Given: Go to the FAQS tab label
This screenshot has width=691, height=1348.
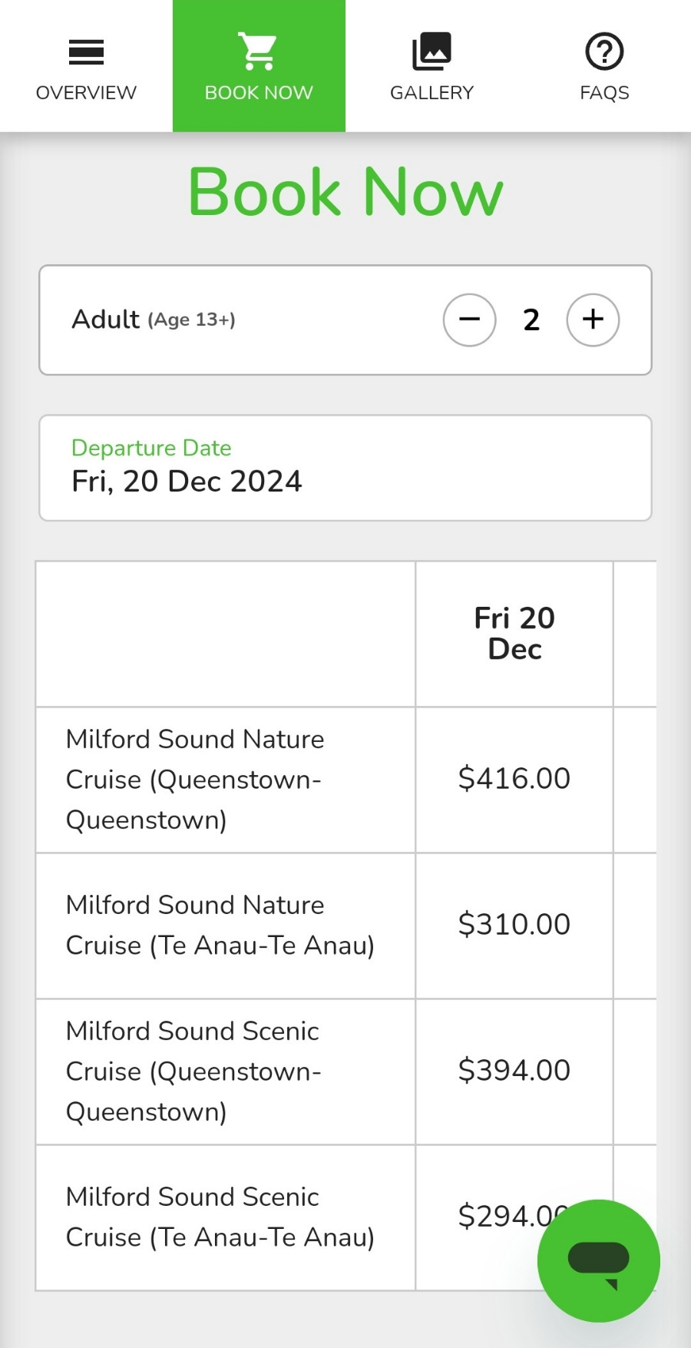Looking at the screenshot, I should coord(604,93).
